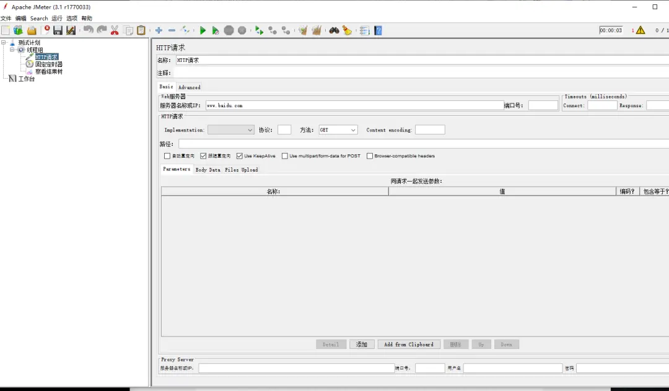Open the 运行 menu

(57, 19)
